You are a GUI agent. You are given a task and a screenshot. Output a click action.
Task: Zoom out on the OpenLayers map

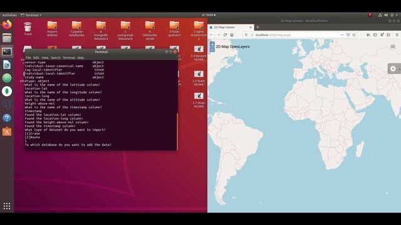(x=212, y=49)
